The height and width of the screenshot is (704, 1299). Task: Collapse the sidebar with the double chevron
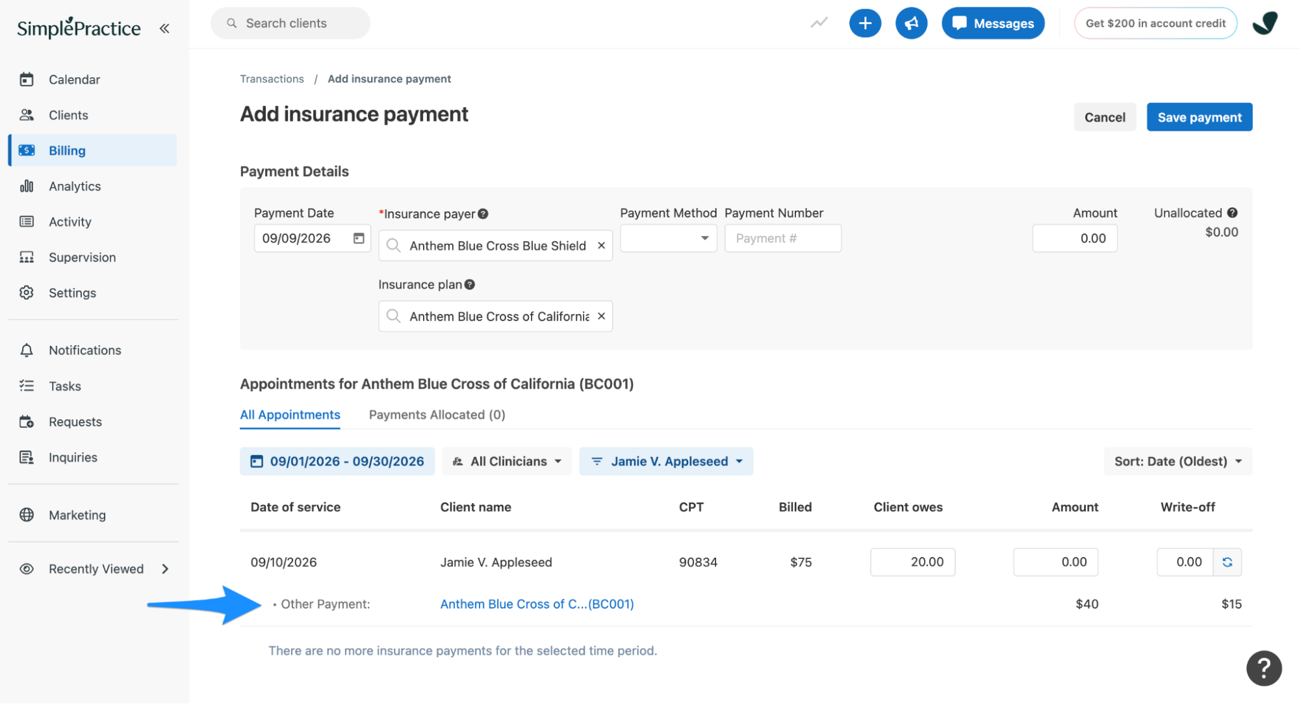coord(164,29)
